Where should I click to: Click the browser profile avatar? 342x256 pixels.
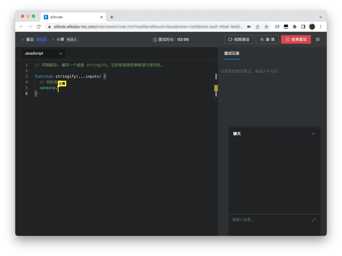coord(312,27)
